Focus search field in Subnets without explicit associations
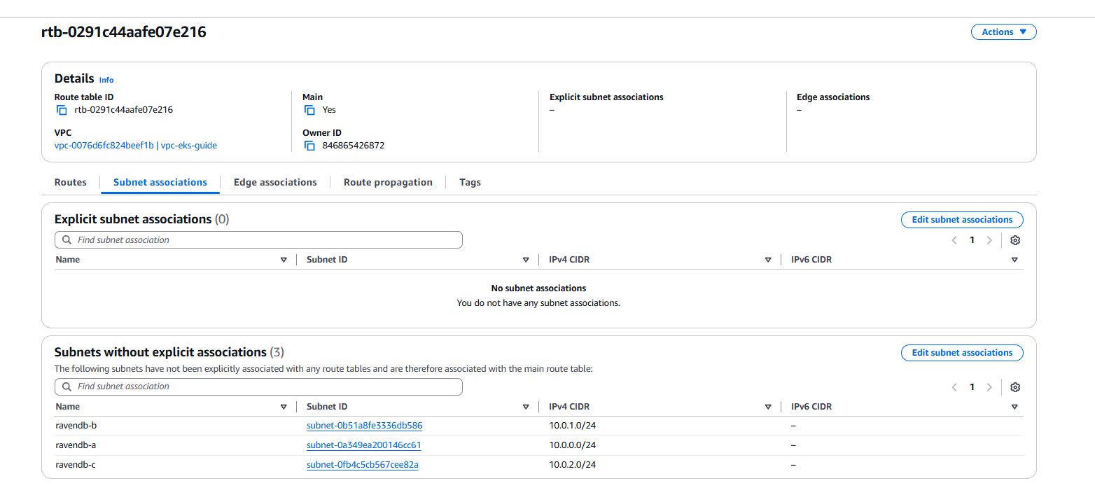This screenshot has height=502, width=1095. click(x=258, y=386)
